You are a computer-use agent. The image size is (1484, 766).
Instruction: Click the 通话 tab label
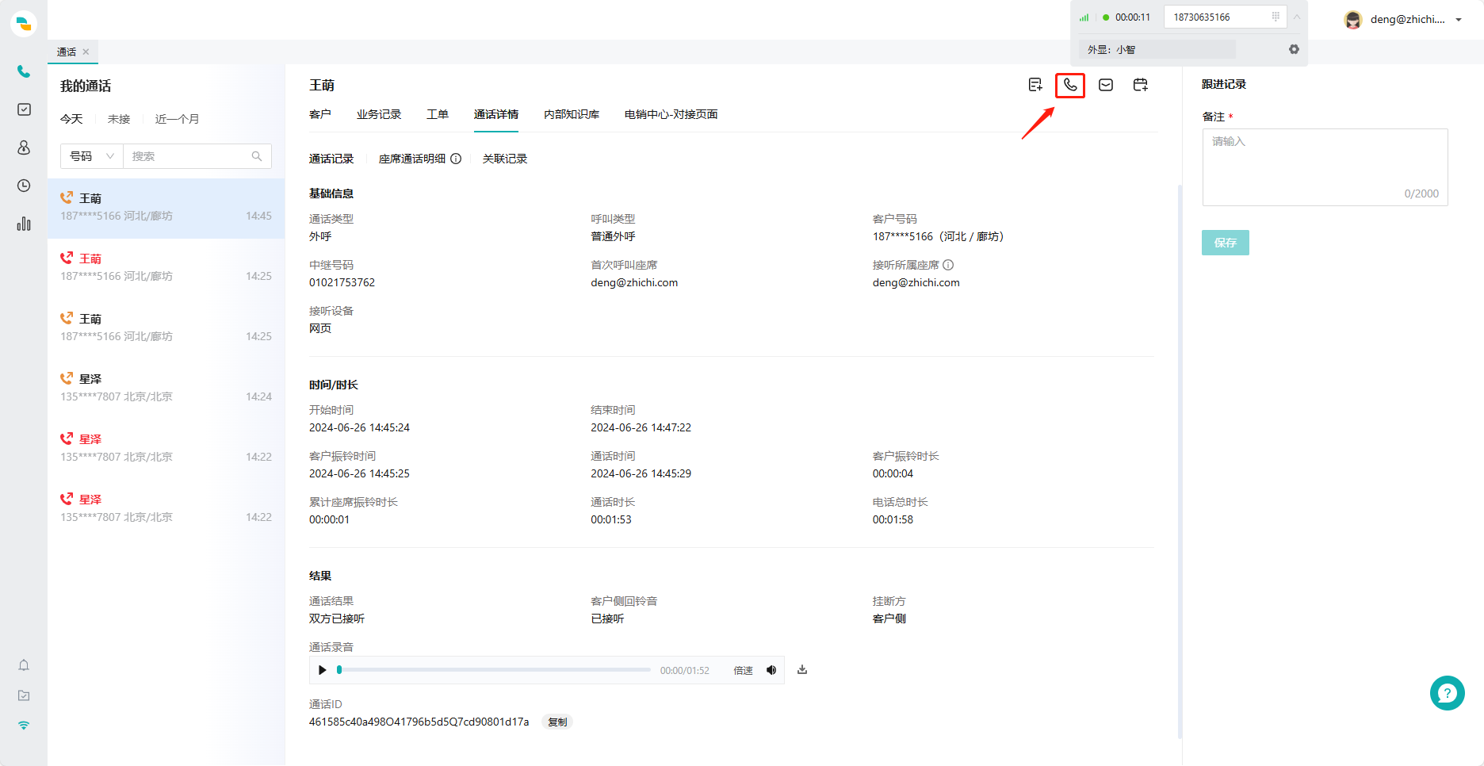[x=67, y=52]
